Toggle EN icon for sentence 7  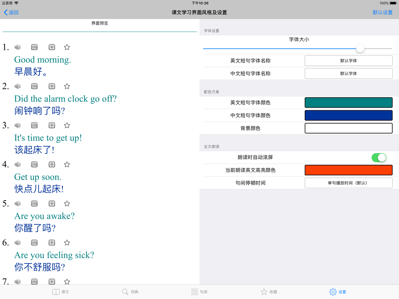tap(34, 281)
